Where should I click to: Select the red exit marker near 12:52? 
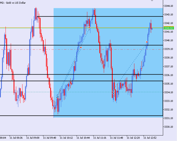coord(147,42)
